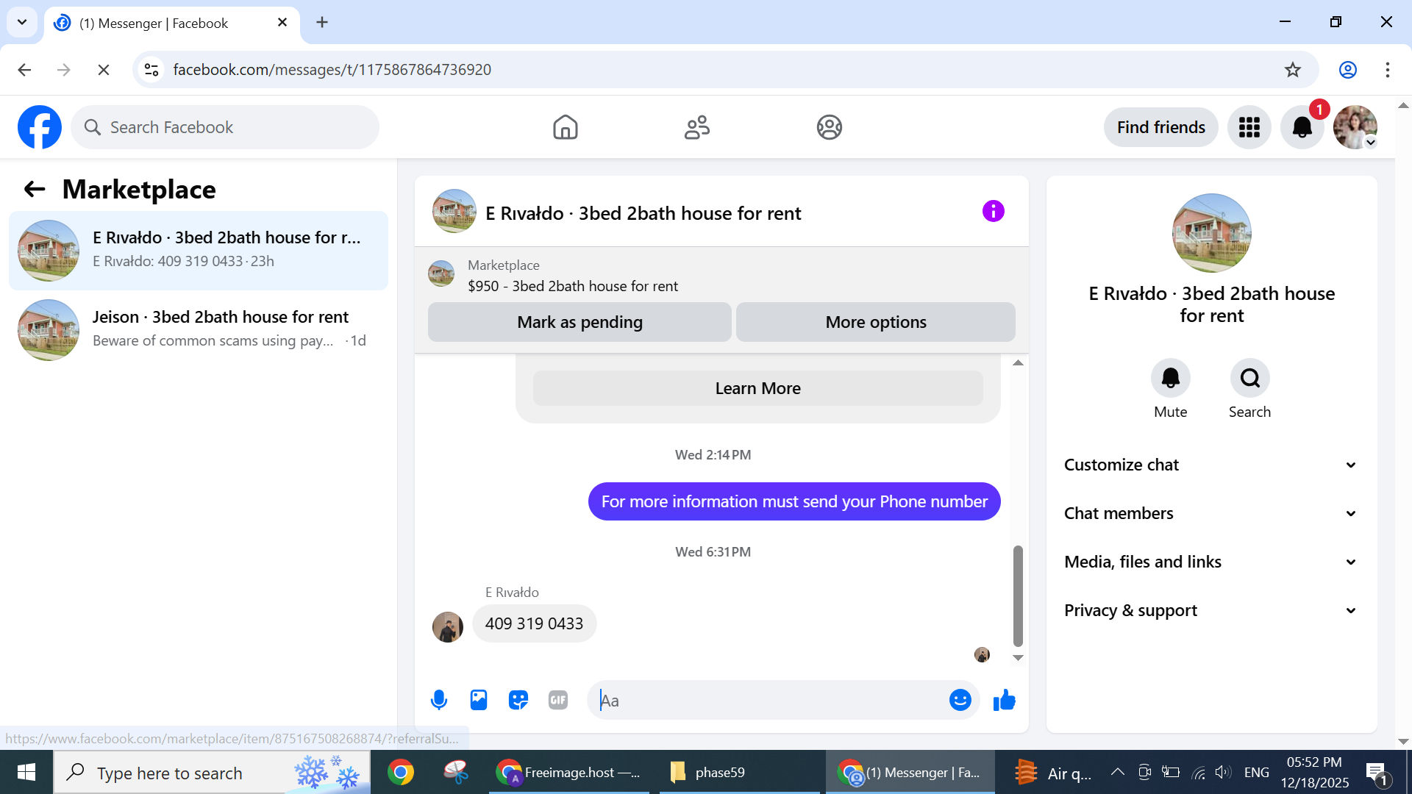Open Chrome three-dot menu
1412x794 pixels.
tap(1388, 70)
